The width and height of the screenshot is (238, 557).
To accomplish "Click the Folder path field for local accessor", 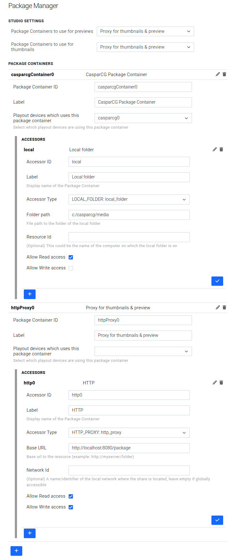I will coord(129,215).
